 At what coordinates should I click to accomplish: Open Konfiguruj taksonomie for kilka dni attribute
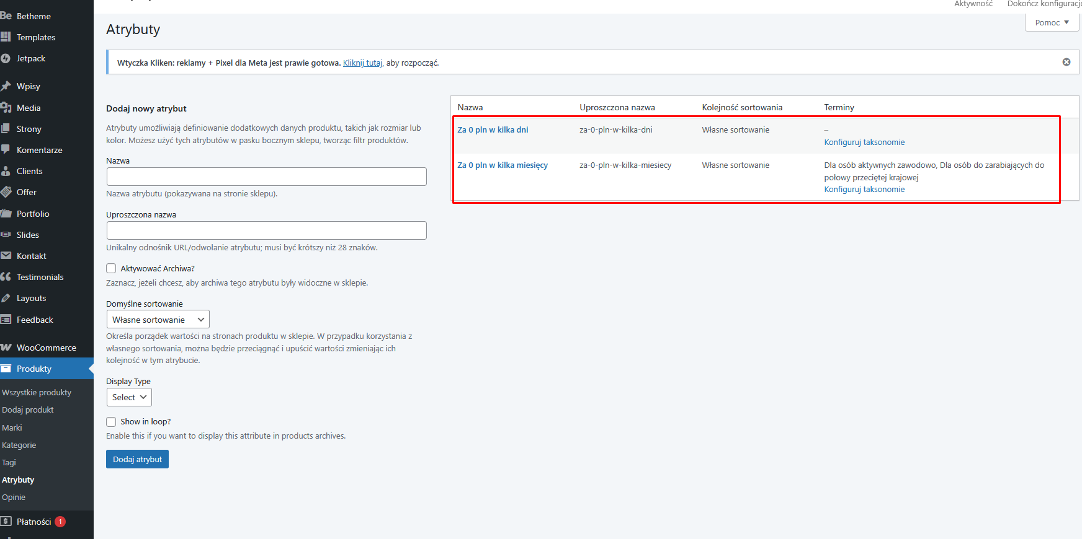point(864,142)
